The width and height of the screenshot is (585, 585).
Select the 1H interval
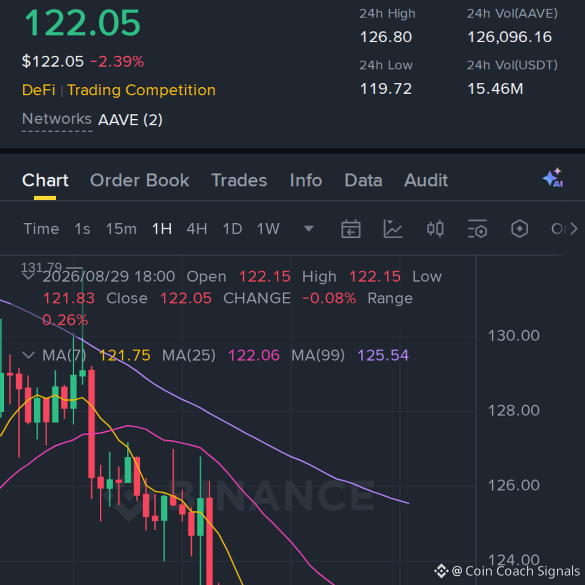pos(162,229)
